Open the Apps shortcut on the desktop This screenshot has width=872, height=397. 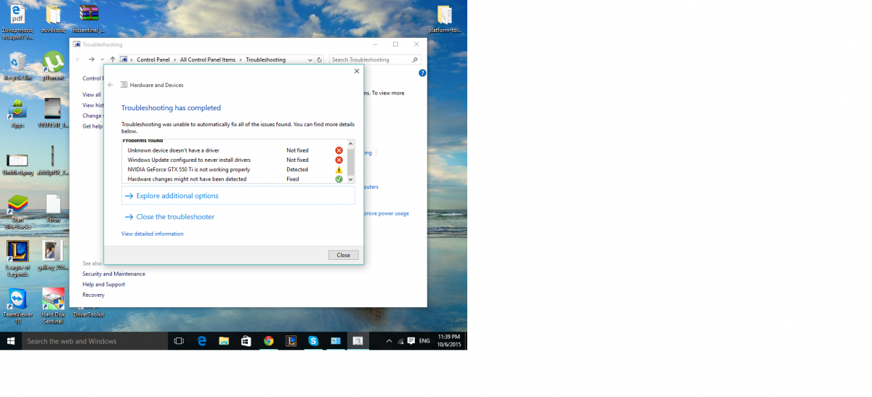pos(17,113)
